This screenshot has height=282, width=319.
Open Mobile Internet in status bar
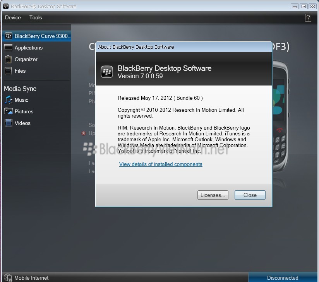coord(31,278)
